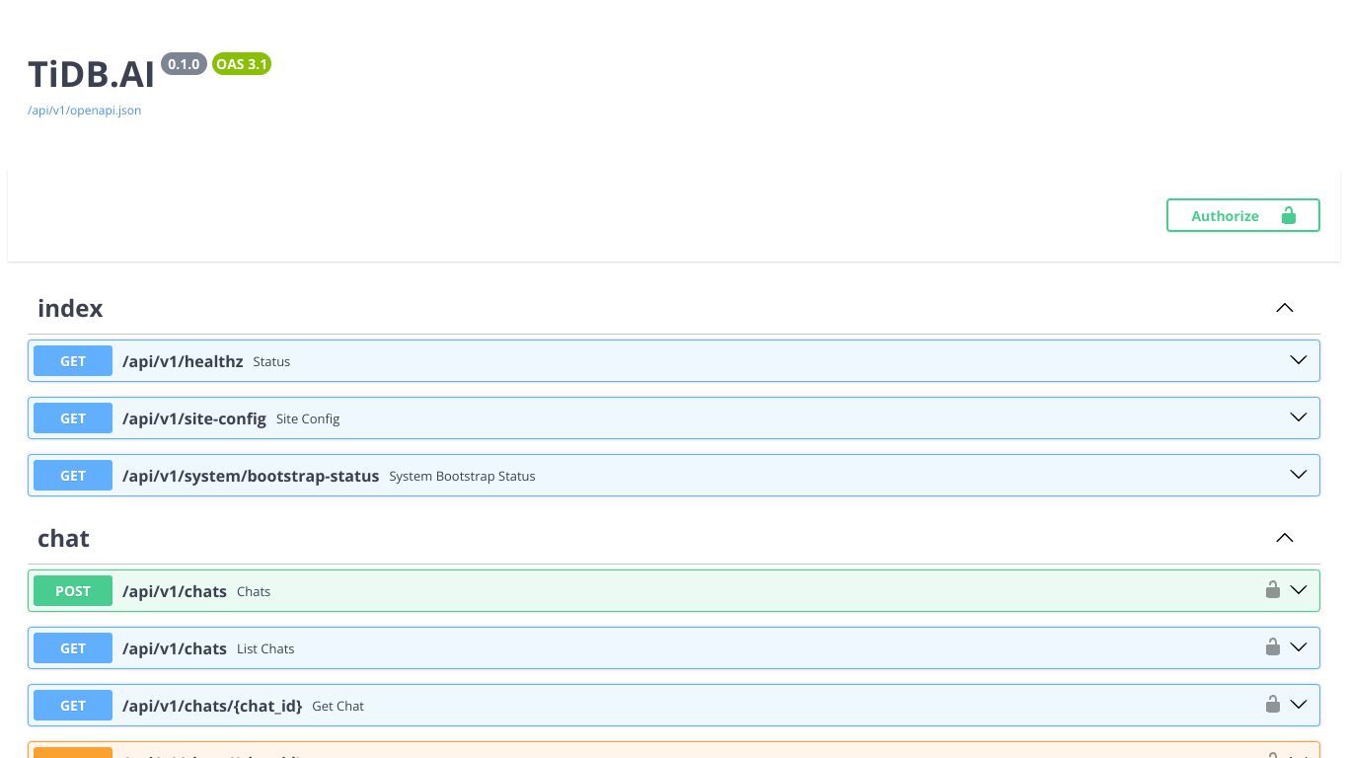This screenshot has width=1348, height=758.
Task: Click the /api/v1/site-config path text
Action: [194, 418]
